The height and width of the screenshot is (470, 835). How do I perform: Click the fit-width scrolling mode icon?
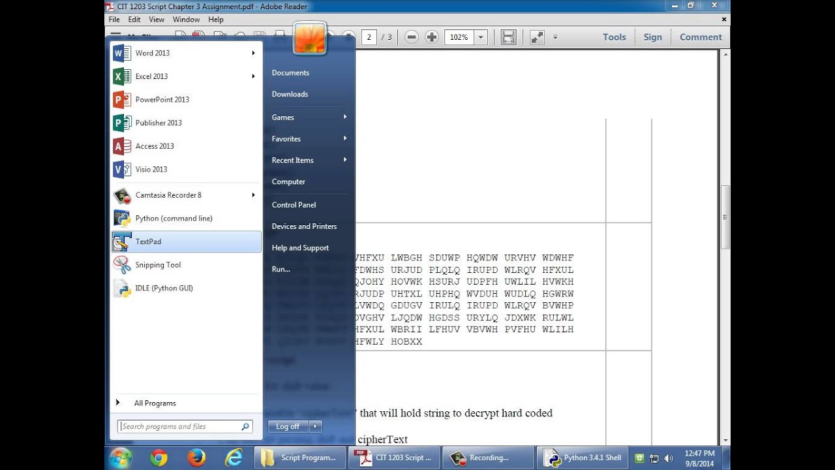[x=509, y=37]
